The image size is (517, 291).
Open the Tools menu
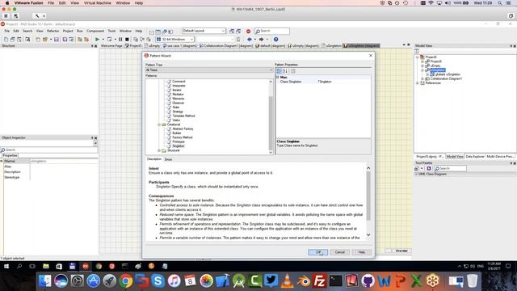point(111,31)
